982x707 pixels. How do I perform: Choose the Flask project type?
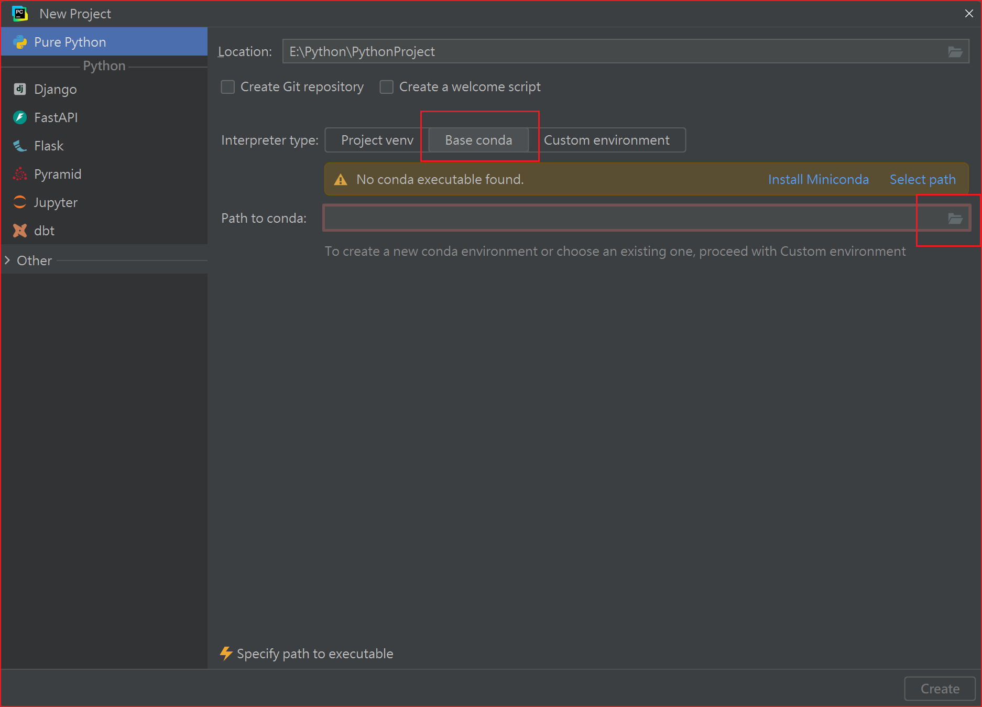pyautogui.click(x=104, y=146)
